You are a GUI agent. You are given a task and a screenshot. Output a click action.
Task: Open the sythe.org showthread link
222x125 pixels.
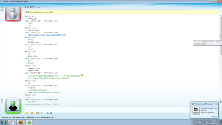pos(46,35)
